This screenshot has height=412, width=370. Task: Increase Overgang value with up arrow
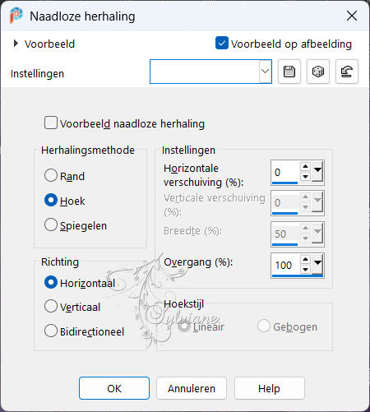(305, 259)
